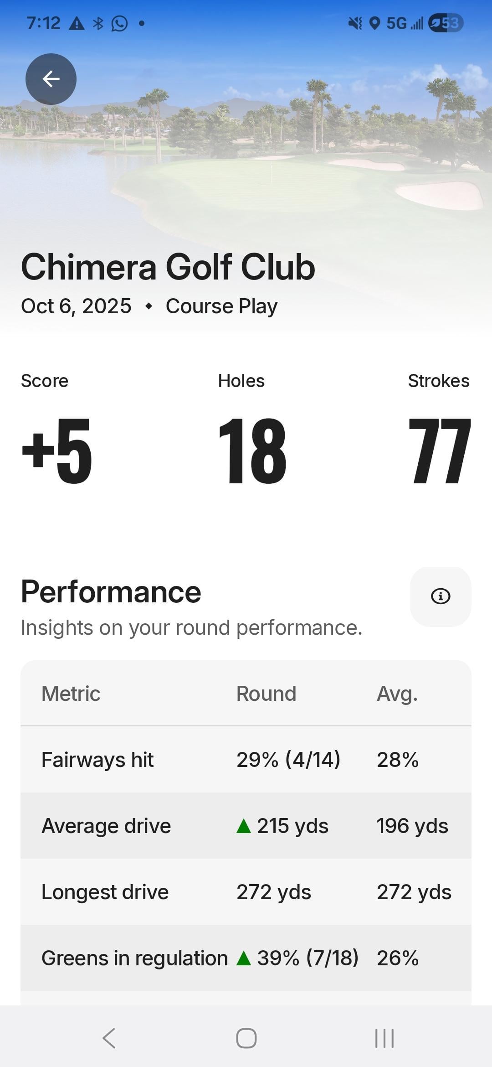Tap the muted sound status icon
Viewport: 492px width, 1067px height.
[x=355, y=23]
